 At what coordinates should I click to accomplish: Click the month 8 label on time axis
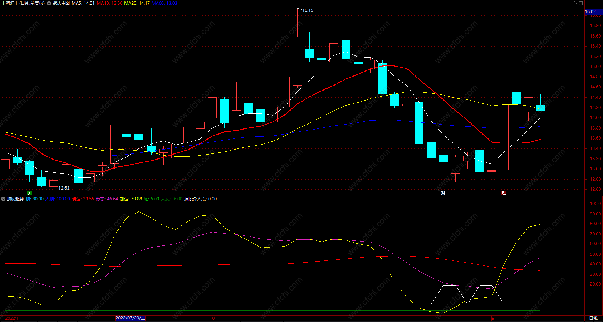pos(213,318)
